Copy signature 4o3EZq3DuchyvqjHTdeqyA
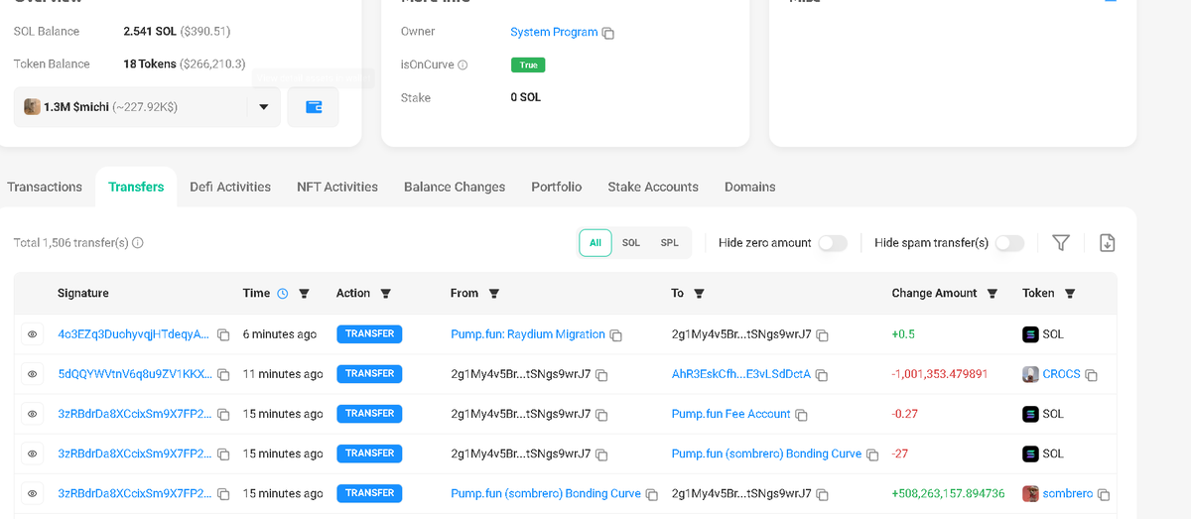This screenshot has width=1191, height=519. pos(223,335)
